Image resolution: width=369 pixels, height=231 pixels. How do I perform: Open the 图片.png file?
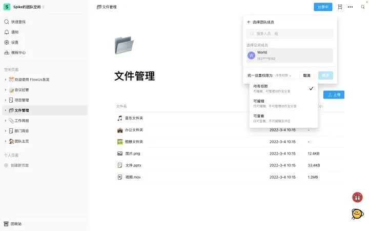coord(230,153)
